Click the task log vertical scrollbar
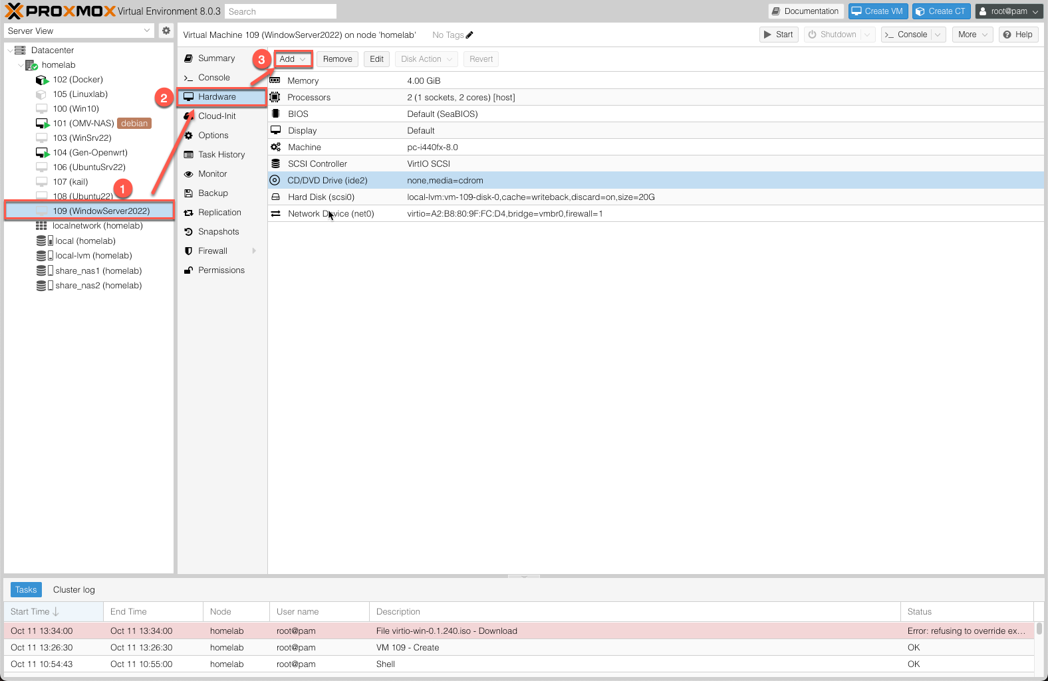The width and height of the screenshot is (1048, 681). (1039, 629)
